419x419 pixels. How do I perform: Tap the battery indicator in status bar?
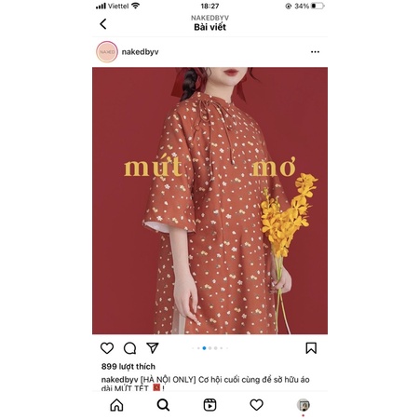[318, 6]
